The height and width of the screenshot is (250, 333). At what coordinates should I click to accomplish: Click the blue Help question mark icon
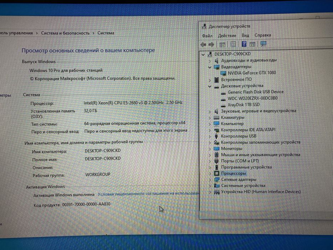click(244, 44)
